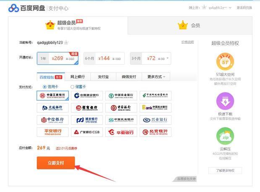Switch to the 百度钱包 payment tab

click(x=51, y=77)
